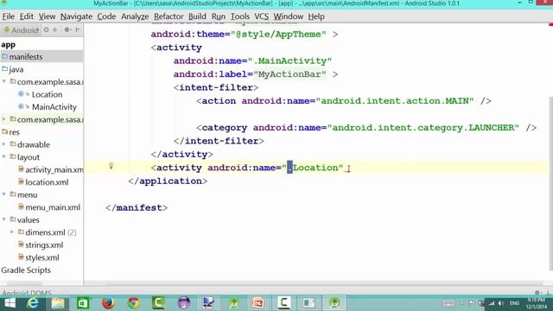This screenshot has width=553, height=311.
Task: Open the Refactor menu
Action: click(x=168, y=16)
